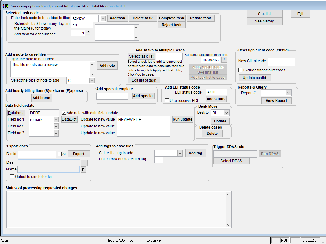Click scroll down arrow in status box
The image size is (326, 244).
point(228,225)
